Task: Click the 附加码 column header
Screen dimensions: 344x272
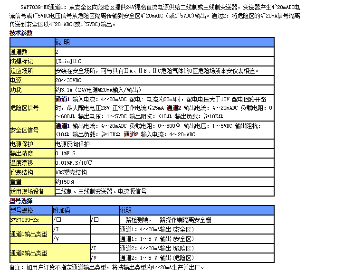Action: click(x=61, y=210)
